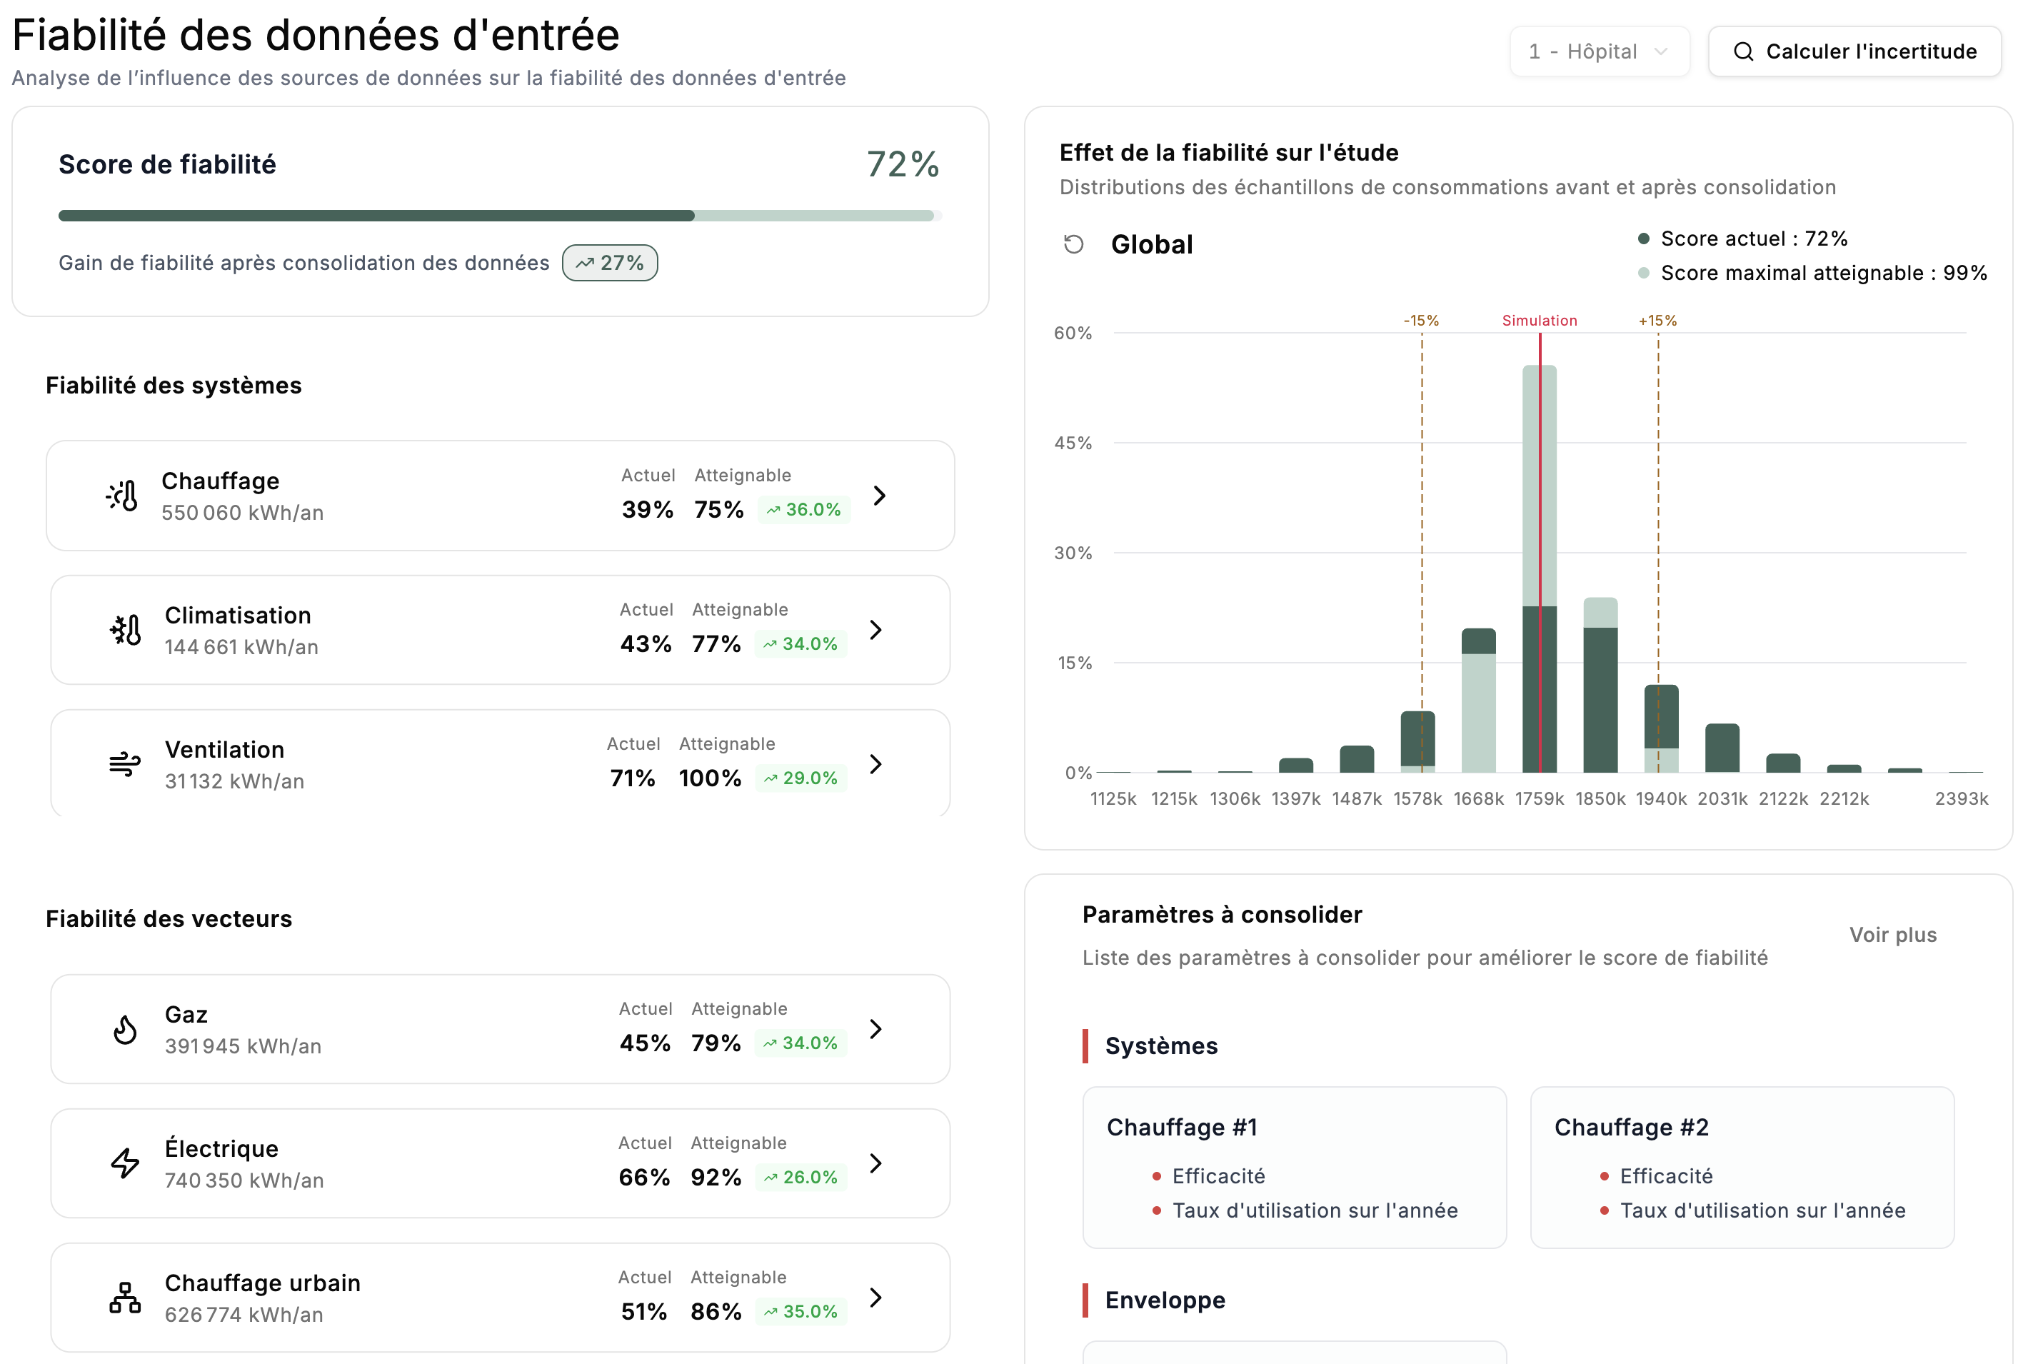Expand the Chauffage system row chevron

(879, 496)
